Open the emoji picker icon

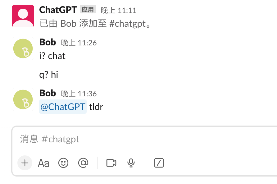(x=63, y=163)
